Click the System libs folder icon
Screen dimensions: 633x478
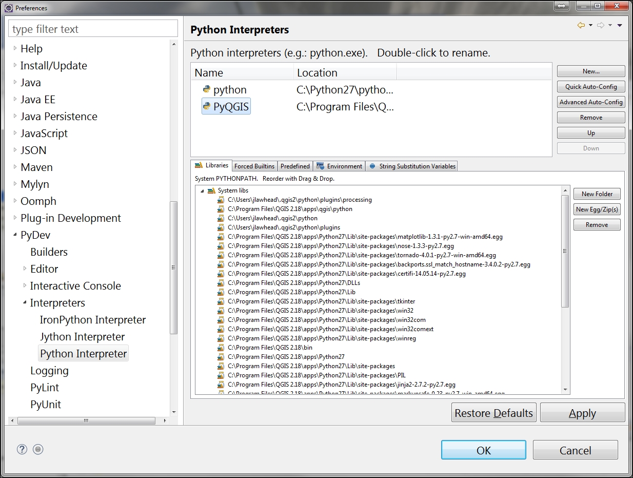211,190
